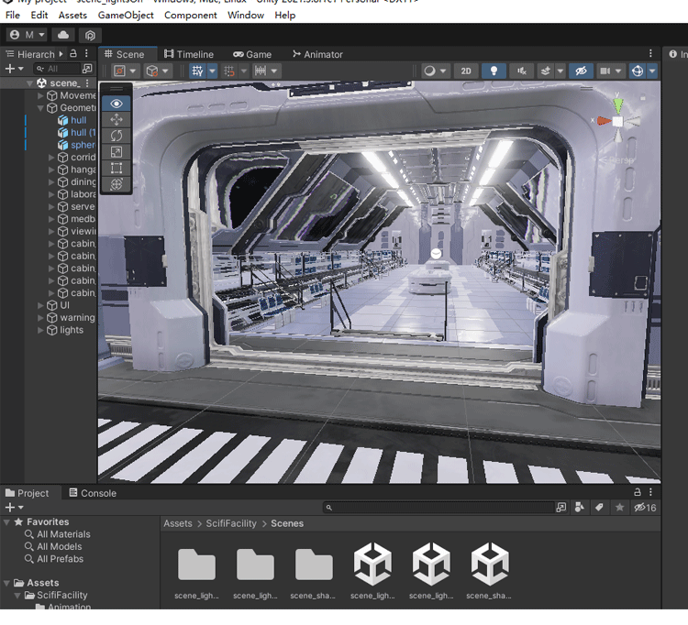The width and height of the screenshot is (688, 625).
Task: Open the scene camera settings dropdown
Action: coord(618,71)
